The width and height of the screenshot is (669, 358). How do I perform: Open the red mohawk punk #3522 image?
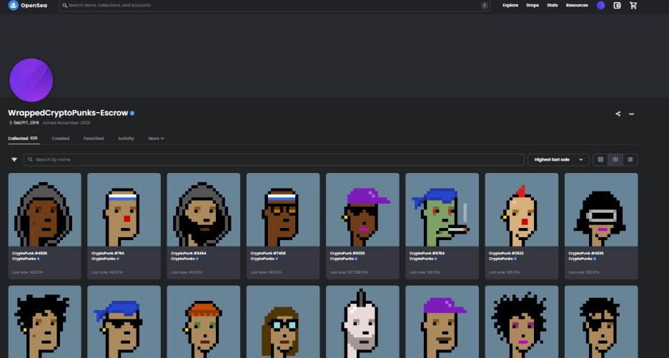click(x=521, y=209)
